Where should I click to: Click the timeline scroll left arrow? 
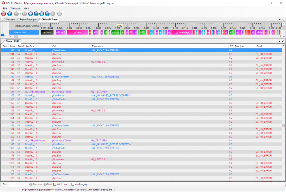pyautogui.click(x=11, y=36)
